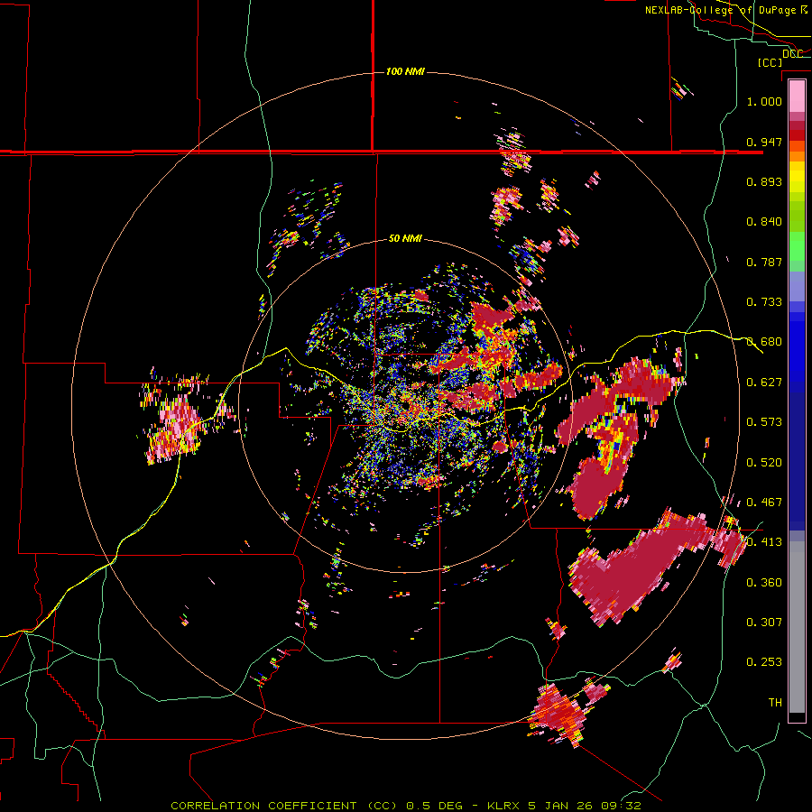This screenshot has height=812, width=812.
Task: Select the 0.893 scale label
Action: point(764,181)
